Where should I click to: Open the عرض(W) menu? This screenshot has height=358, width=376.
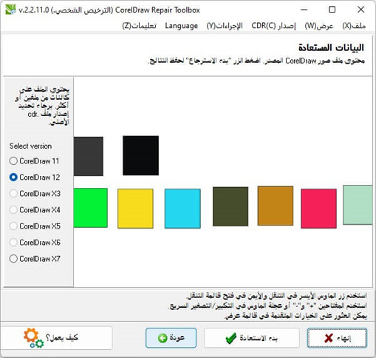[319, 26]
